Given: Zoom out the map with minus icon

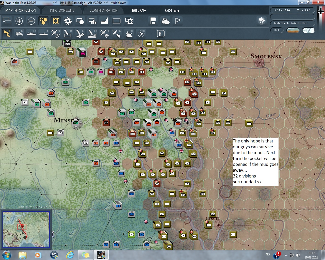Looking at the screenshot, I should (31, 21).
